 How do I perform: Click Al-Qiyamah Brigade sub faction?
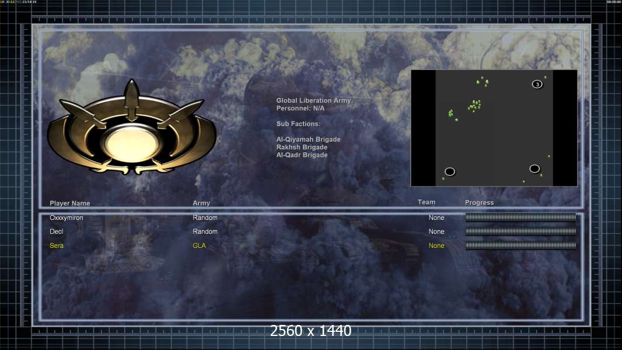pyautogui.click(x=308, y=139)
